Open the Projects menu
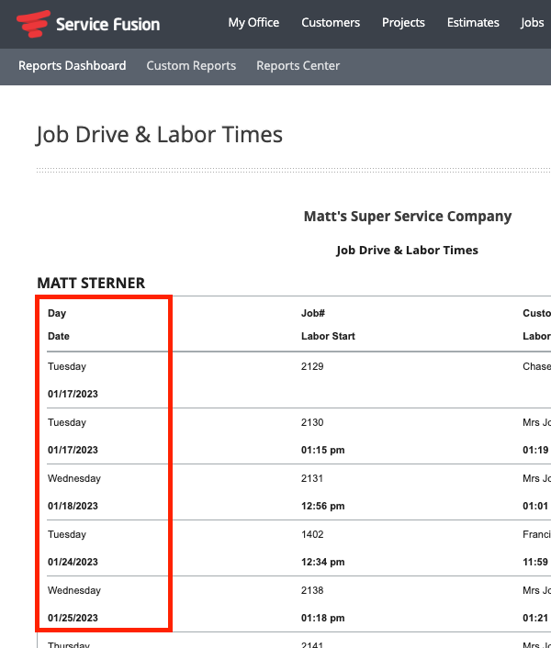The width and height of the screenshot is (551, 648). pyautogui.click(x=403, y=23)
